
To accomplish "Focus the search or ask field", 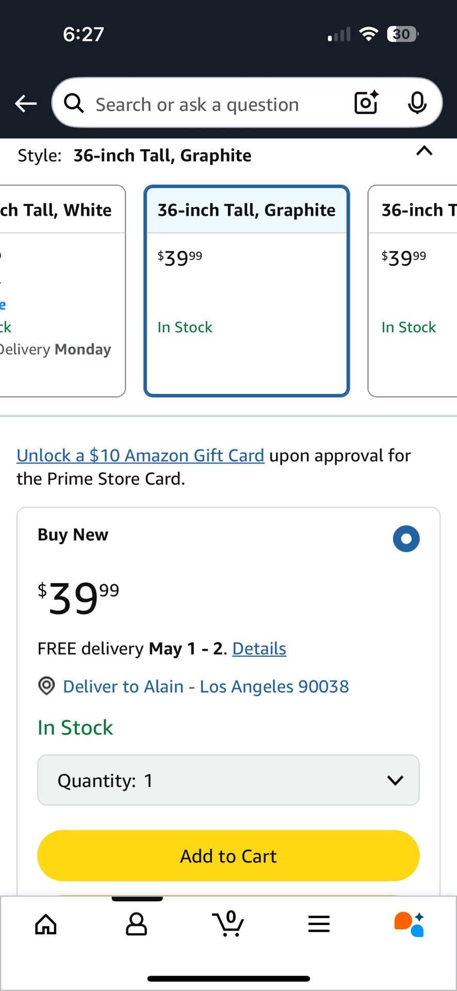I will point(206,104).
